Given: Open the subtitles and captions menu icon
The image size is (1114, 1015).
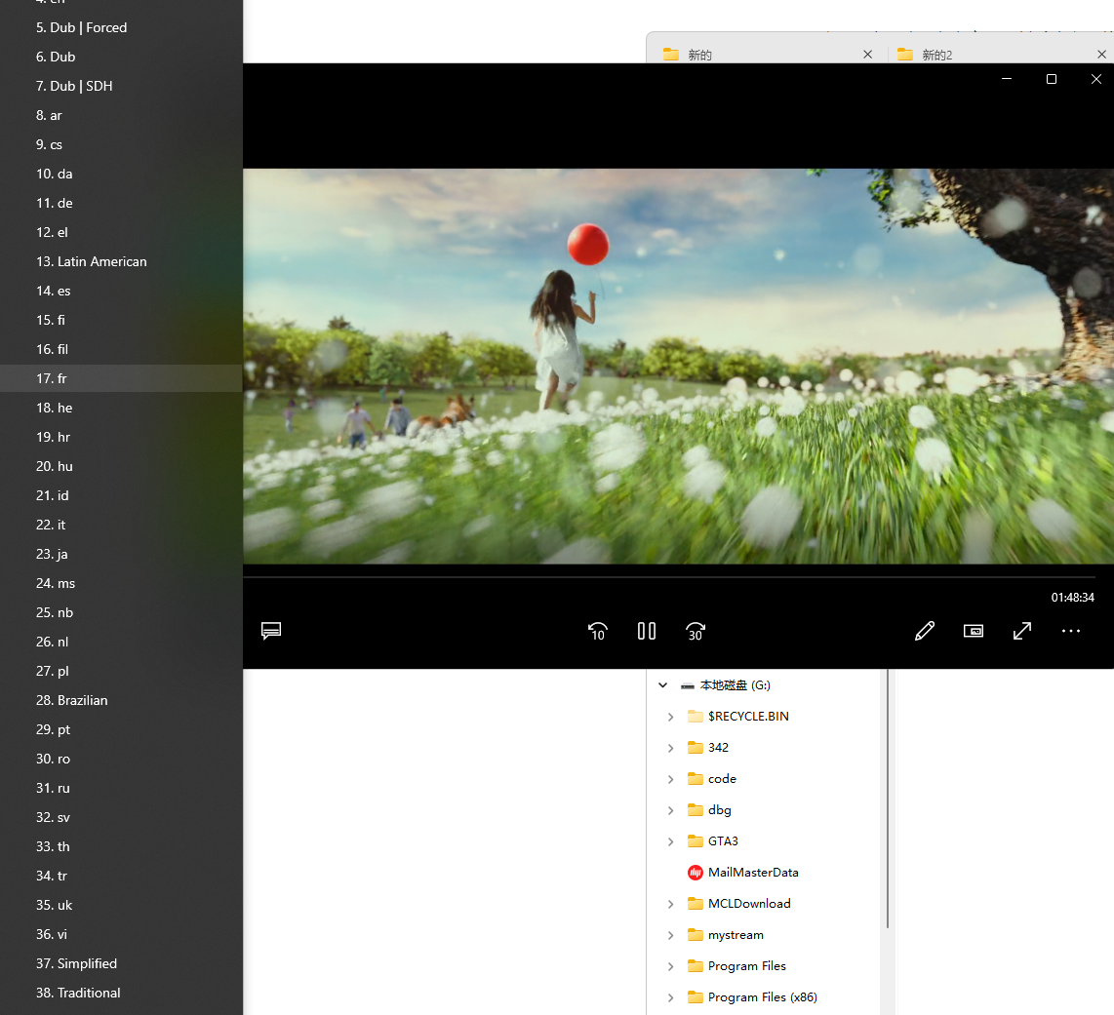Looking at the screenshot, I should (x=271, y=631).
